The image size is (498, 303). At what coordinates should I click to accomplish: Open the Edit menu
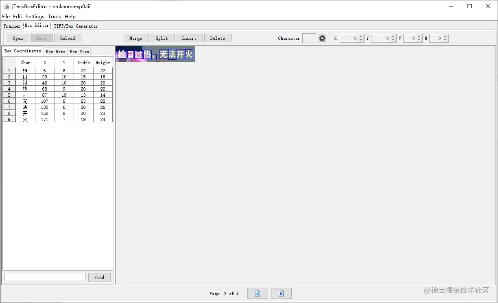17,17
